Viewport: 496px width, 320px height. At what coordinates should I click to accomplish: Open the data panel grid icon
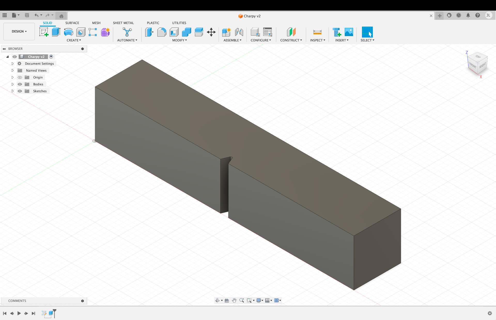click(5, 15)
